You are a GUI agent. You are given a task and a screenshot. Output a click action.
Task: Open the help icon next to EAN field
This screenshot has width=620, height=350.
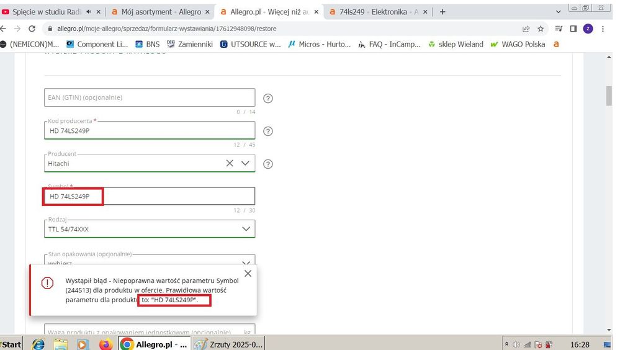(x=268, y=99)
